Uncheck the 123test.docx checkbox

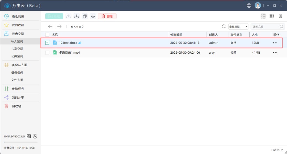point(47,43)
